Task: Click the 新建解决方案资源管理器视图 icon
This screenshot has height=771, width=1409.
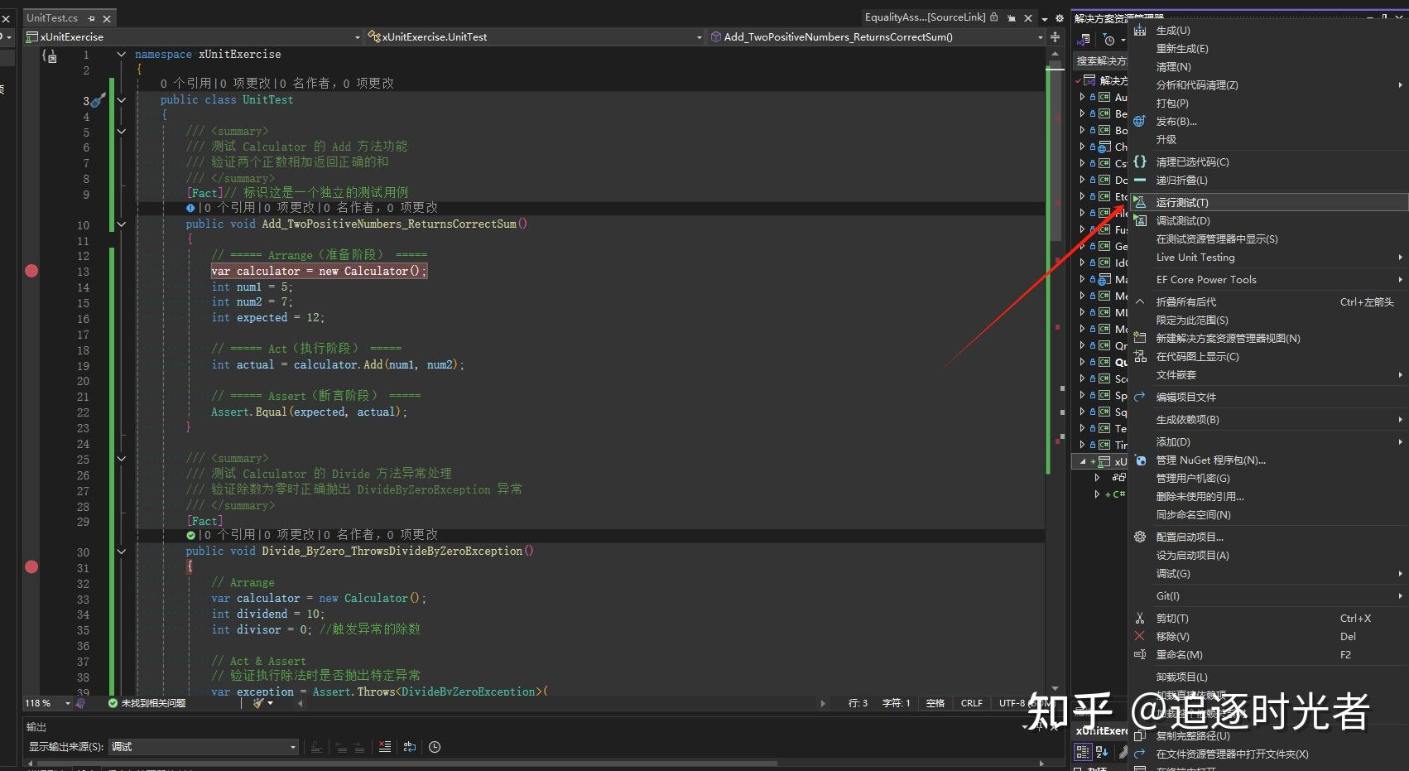Action: (x=1140, y=338)
